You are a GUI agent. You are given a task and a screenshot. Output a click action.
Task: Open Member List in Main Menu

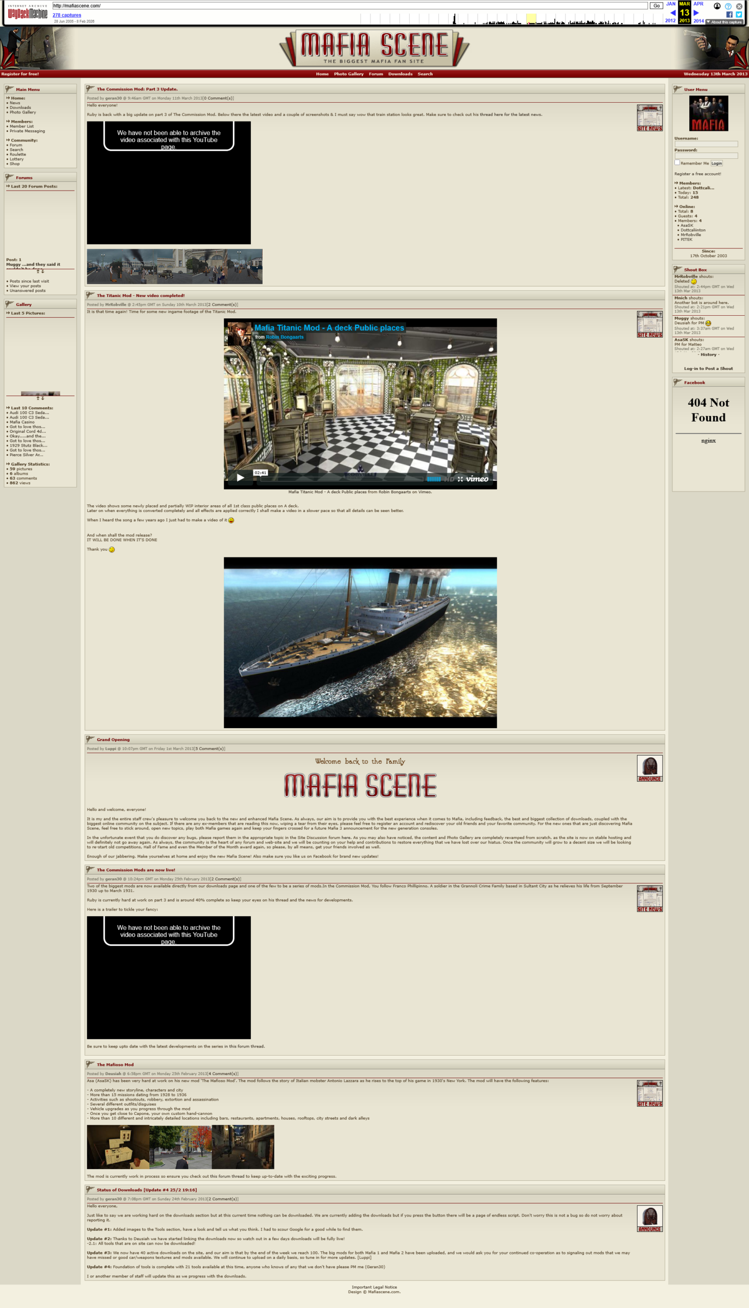(x=21, y=126)
